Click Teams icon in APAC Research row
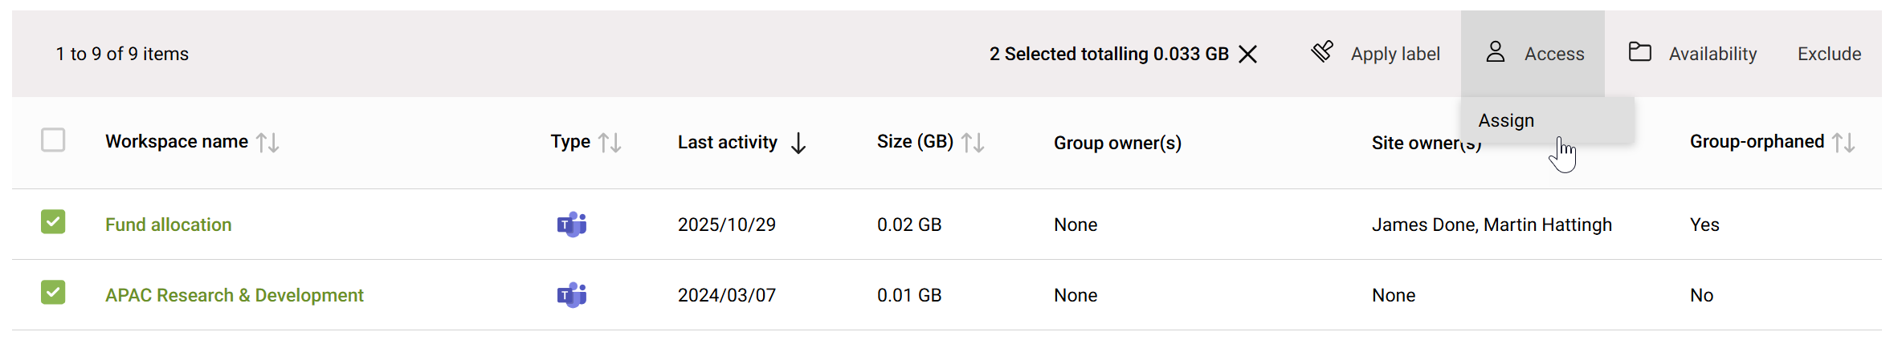This screenshot has width=1894, height=340. click(x=572, y=295)
